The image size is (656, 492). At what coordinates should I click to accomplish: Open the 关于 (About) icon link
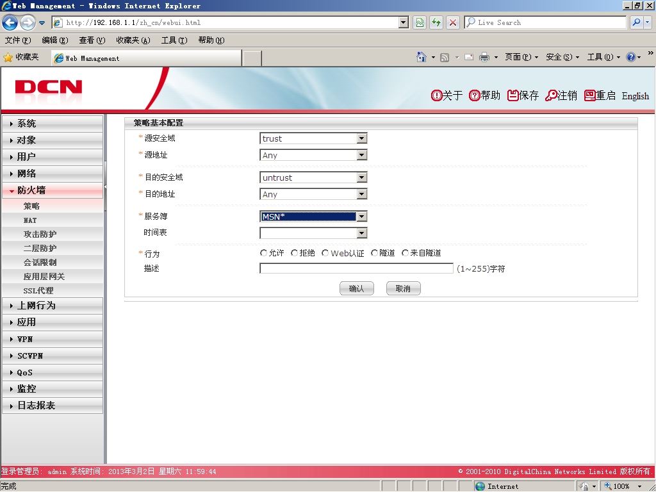(x=447, y=96)
